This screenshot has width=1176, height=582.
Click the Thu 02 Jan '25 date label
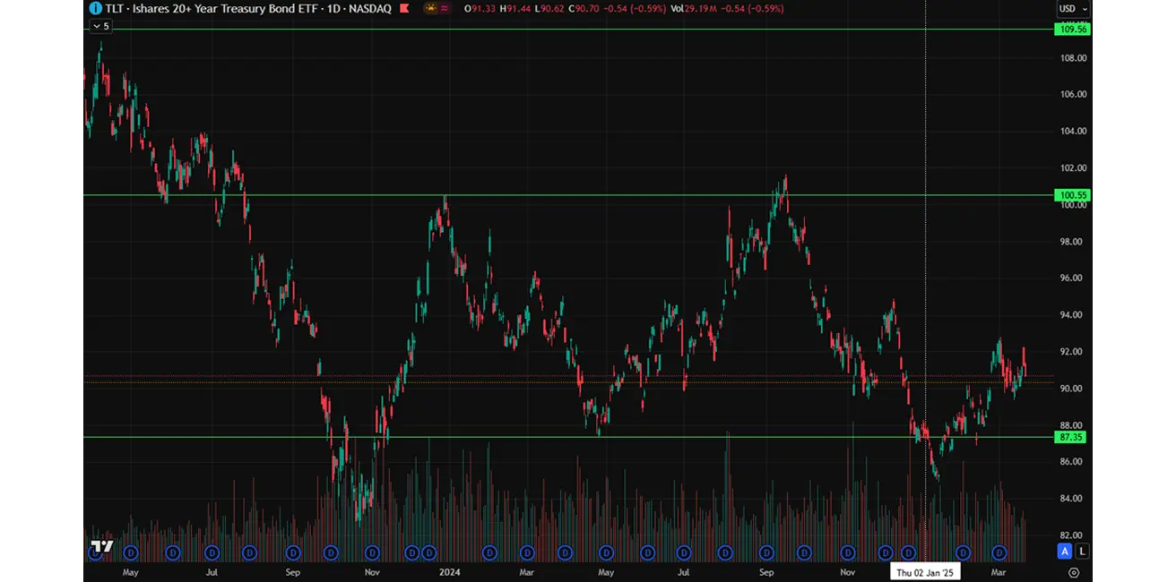(925, 572)
